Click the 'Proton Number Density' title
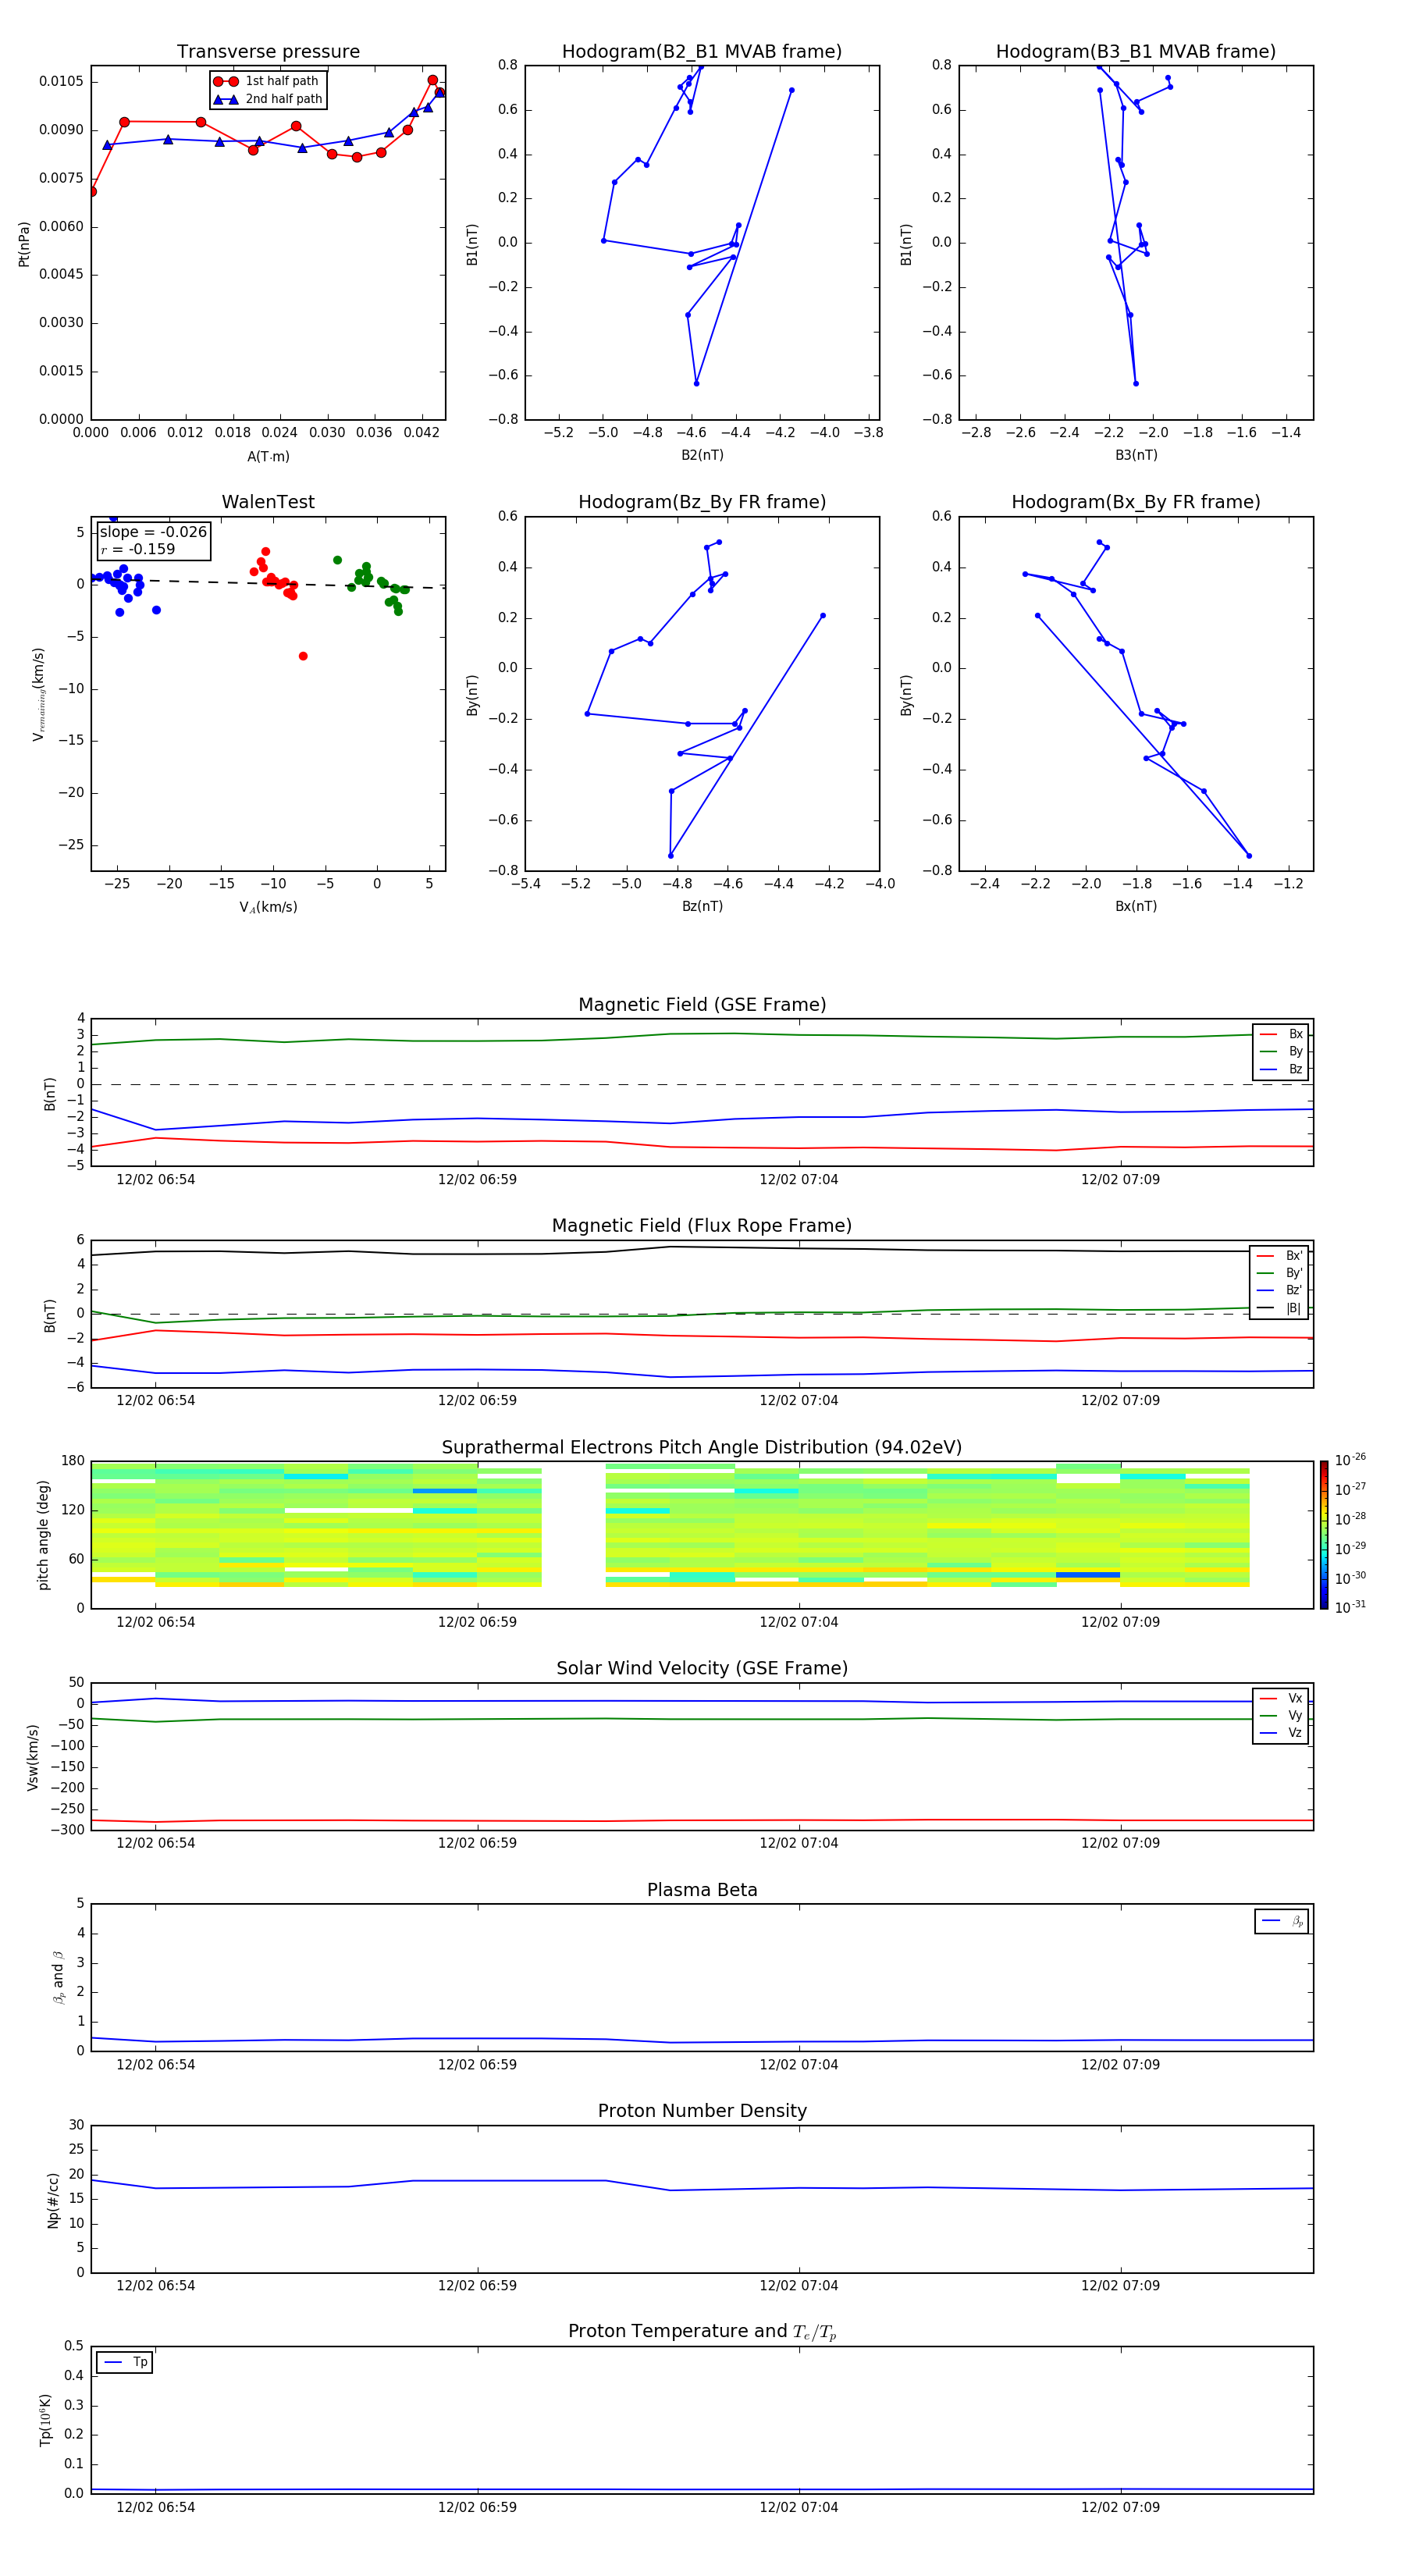 pos(702,2112)
